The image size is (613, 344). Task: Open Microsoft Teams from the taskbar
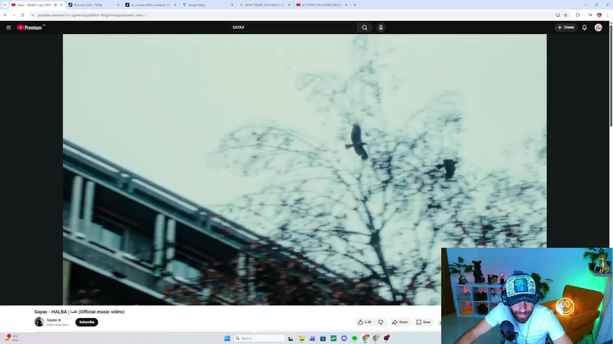(x=312, y=338)
